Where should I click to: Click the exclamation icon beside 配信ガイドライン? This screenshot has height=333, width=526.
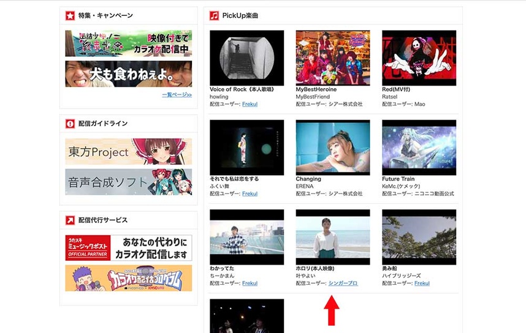[70, 124]
